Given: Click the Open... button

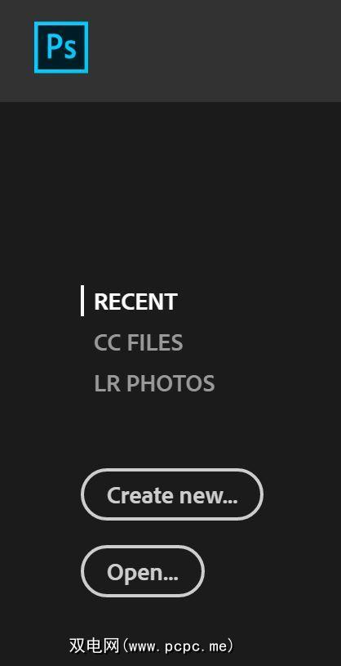Looking at the screenshot, I should point(143,571).
